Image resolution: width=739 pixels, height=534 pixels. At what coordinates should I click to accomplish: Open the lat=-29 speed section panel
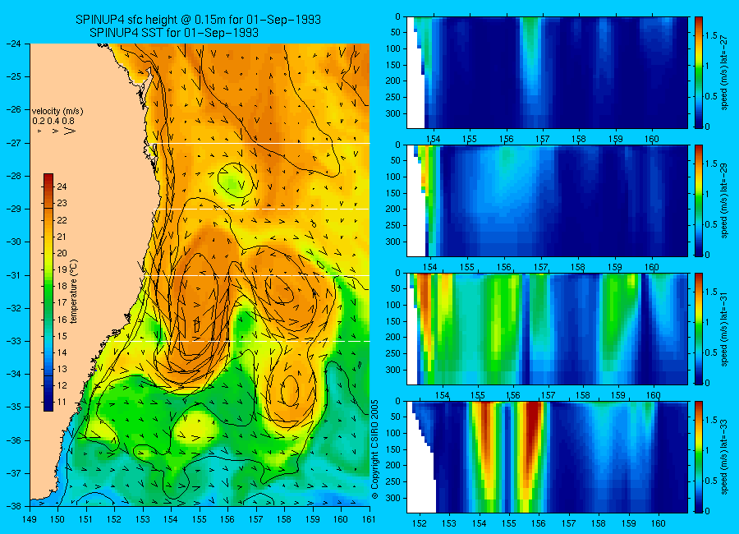coord(547,200)
